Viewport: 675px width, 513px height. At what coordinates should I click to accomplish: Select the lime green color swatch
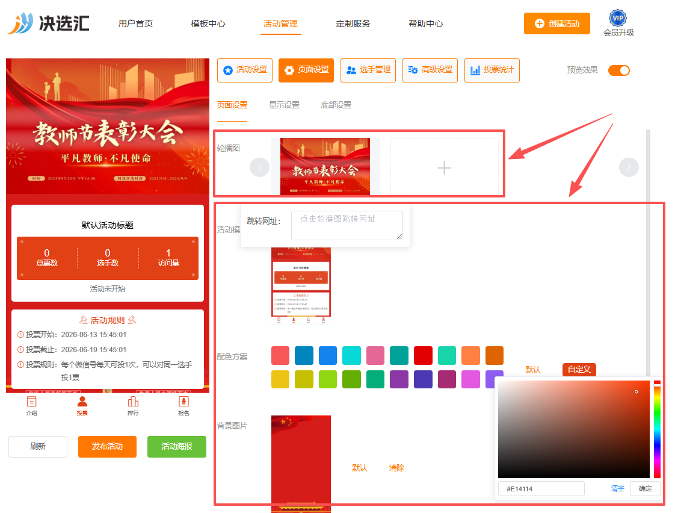click(328, 379)
